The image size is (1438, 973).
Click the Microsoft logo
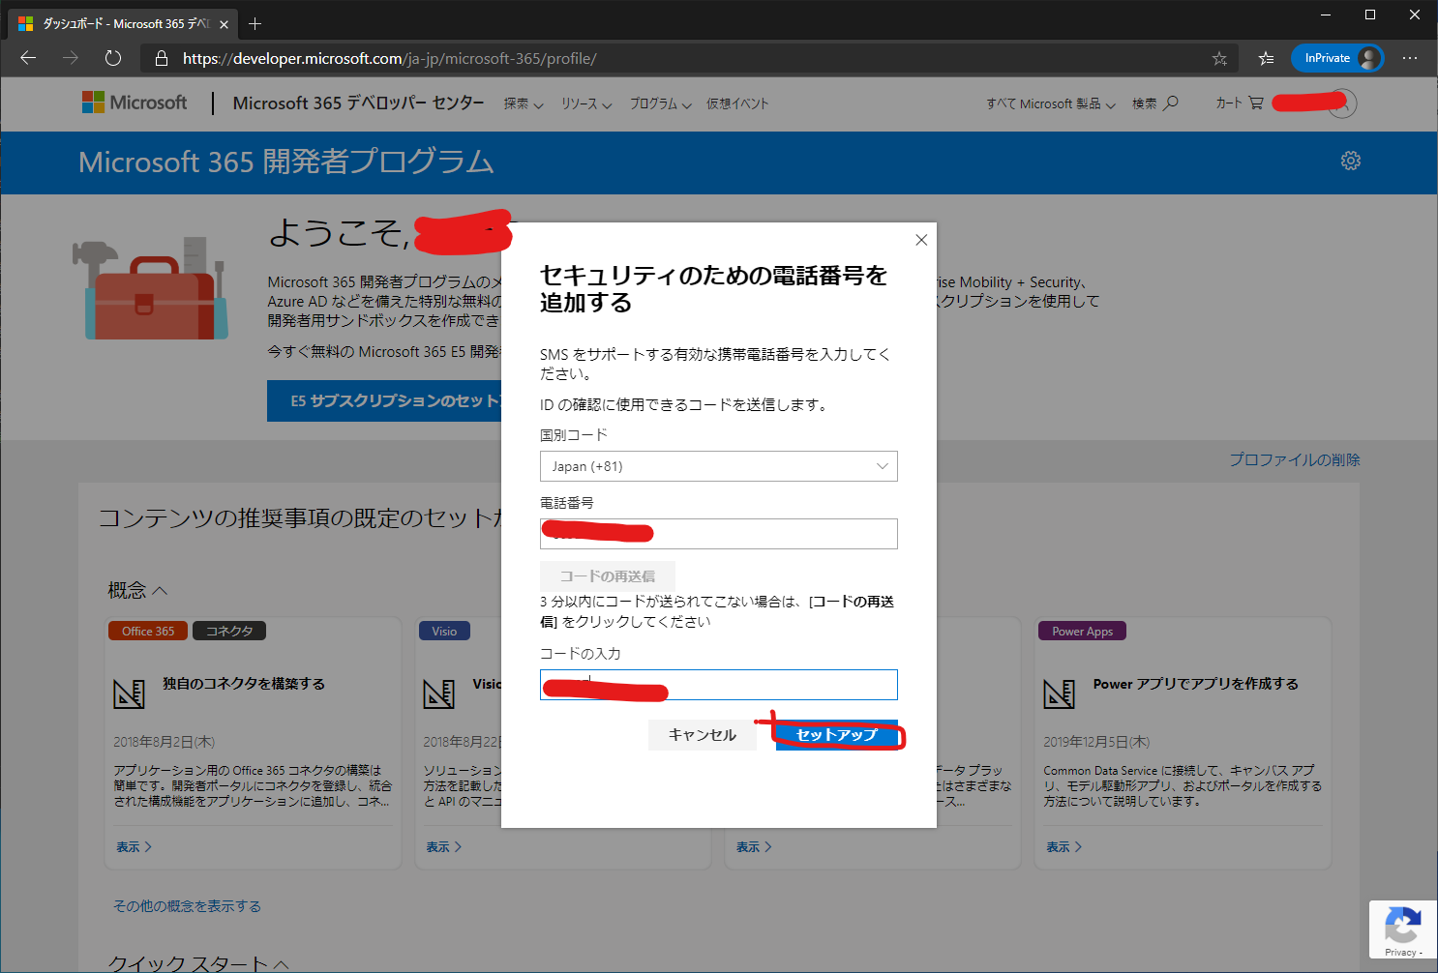click(135, 103)
